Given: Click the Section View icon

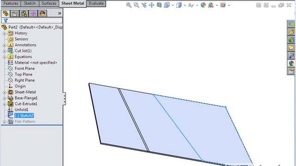Looking at the screenshot, I should click(x=159, y=5).
